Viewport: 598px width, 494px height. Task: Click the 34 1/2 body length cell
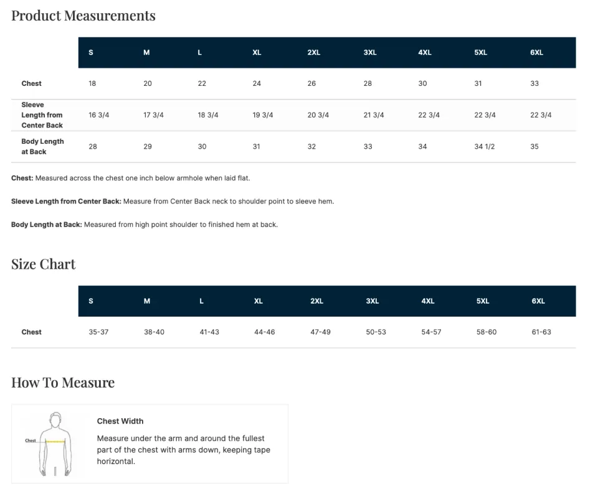pos(484,147)
